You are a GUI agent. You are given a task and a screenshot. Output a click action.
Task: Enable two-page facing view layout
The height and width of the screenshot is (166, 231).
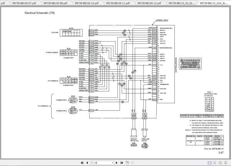(220, 163)
